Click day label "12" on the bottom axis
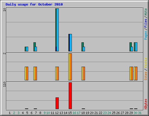This screenshot has width=149, height=116. coord(57,113)
